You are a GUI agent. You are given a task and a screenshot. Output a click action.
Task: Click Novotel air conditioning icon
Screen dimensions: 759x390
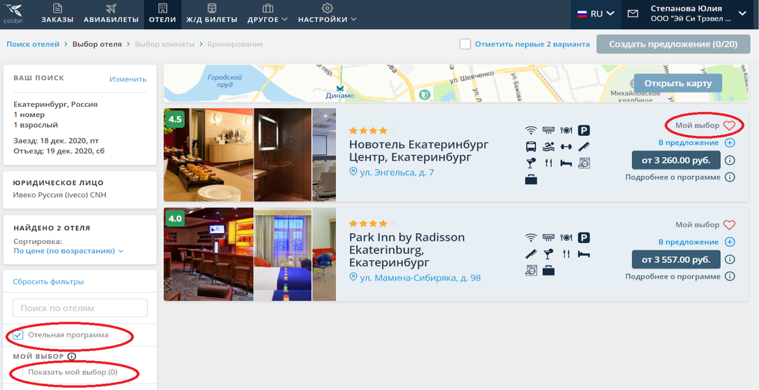(x=549, y=130)
